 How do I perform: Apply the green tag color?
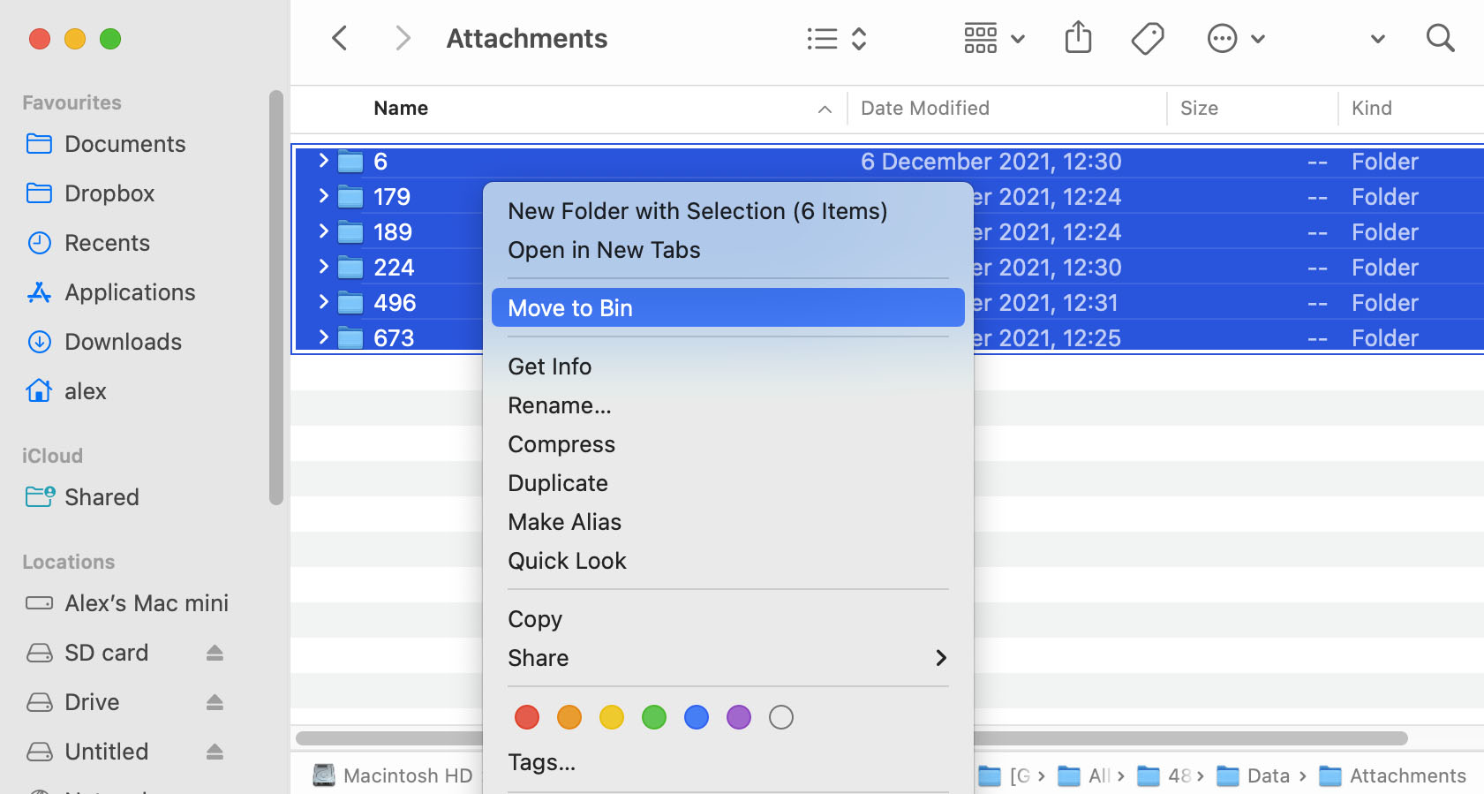tap(654, 717)
